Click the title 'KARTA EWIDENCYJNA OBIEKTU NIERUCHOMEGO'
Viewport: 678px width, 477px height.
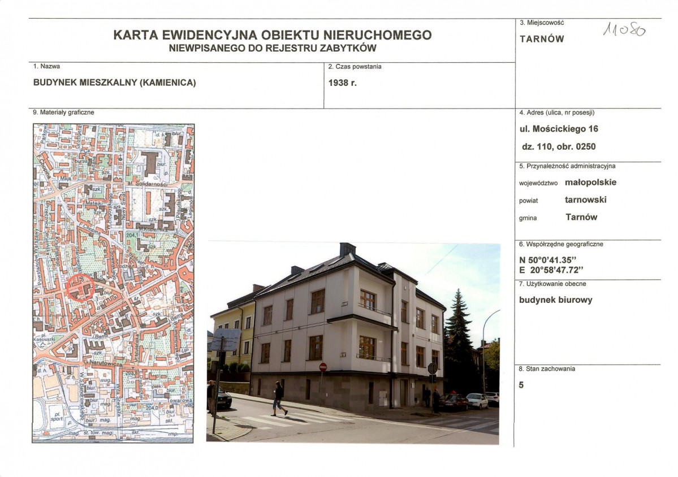click(273, 35)
